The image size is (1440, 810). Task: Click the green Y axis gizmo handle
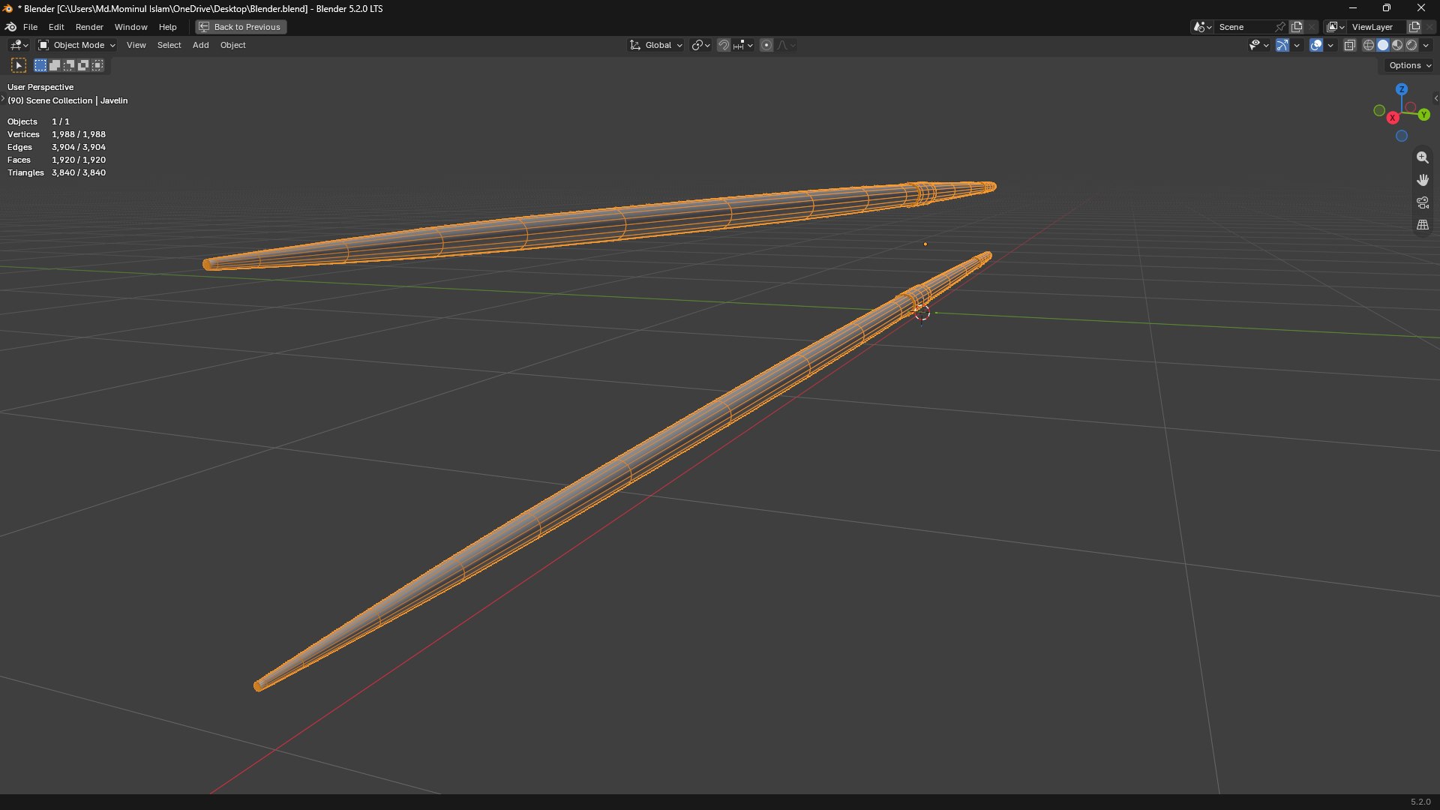[x=1423, y=115]
